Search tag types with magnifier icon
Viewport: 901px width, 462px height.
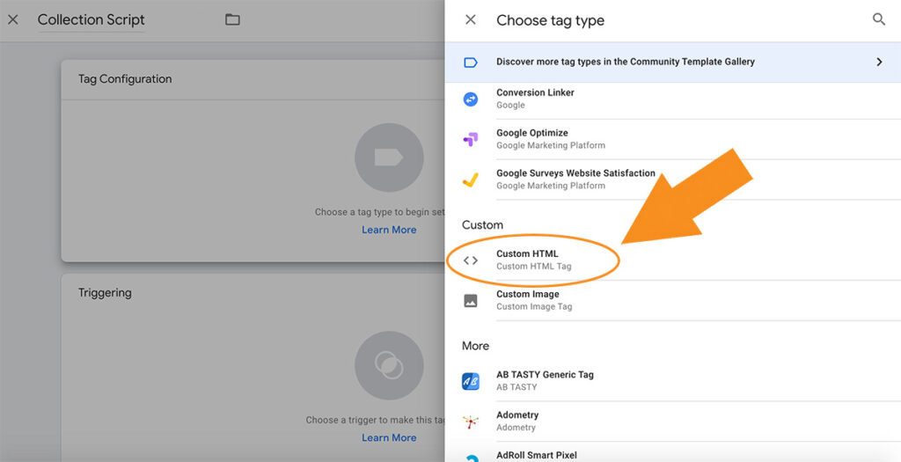point(879,19)
